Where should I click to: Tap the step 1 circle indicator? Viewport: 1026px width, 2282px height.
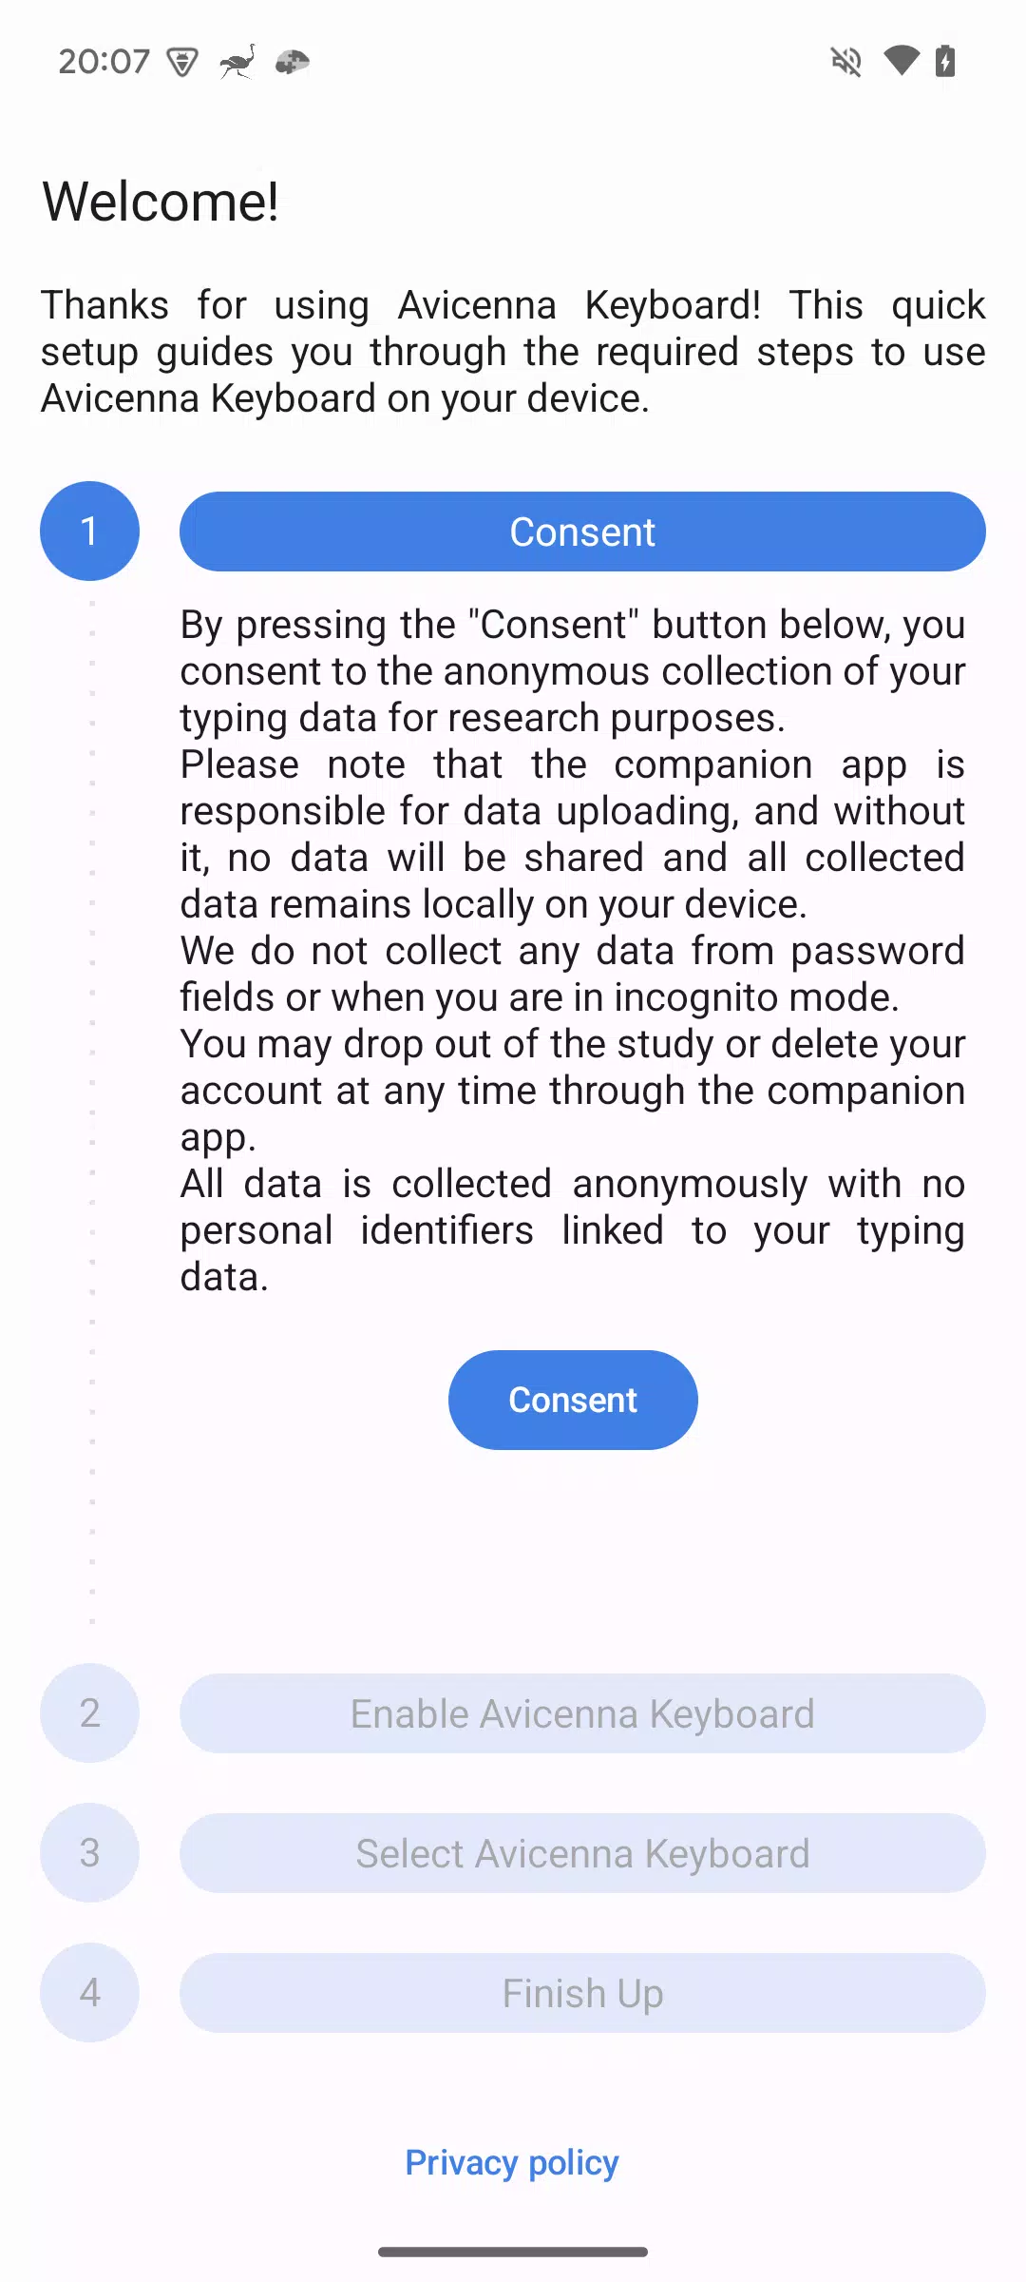pos(89,531)
